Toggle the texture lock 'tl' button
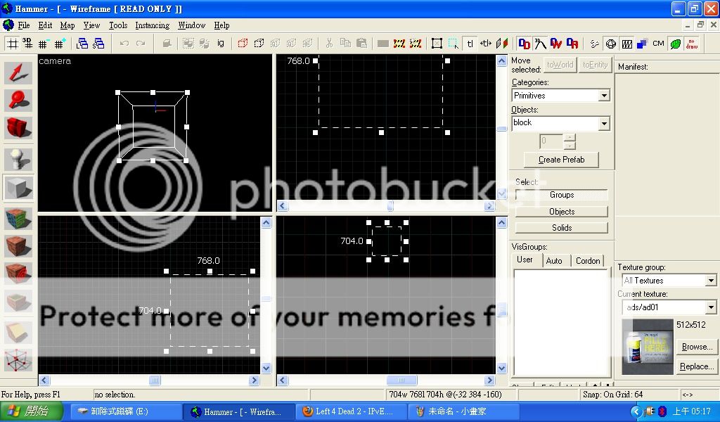The height and width of the screenshot is (422, 720). tap(470, 44)
